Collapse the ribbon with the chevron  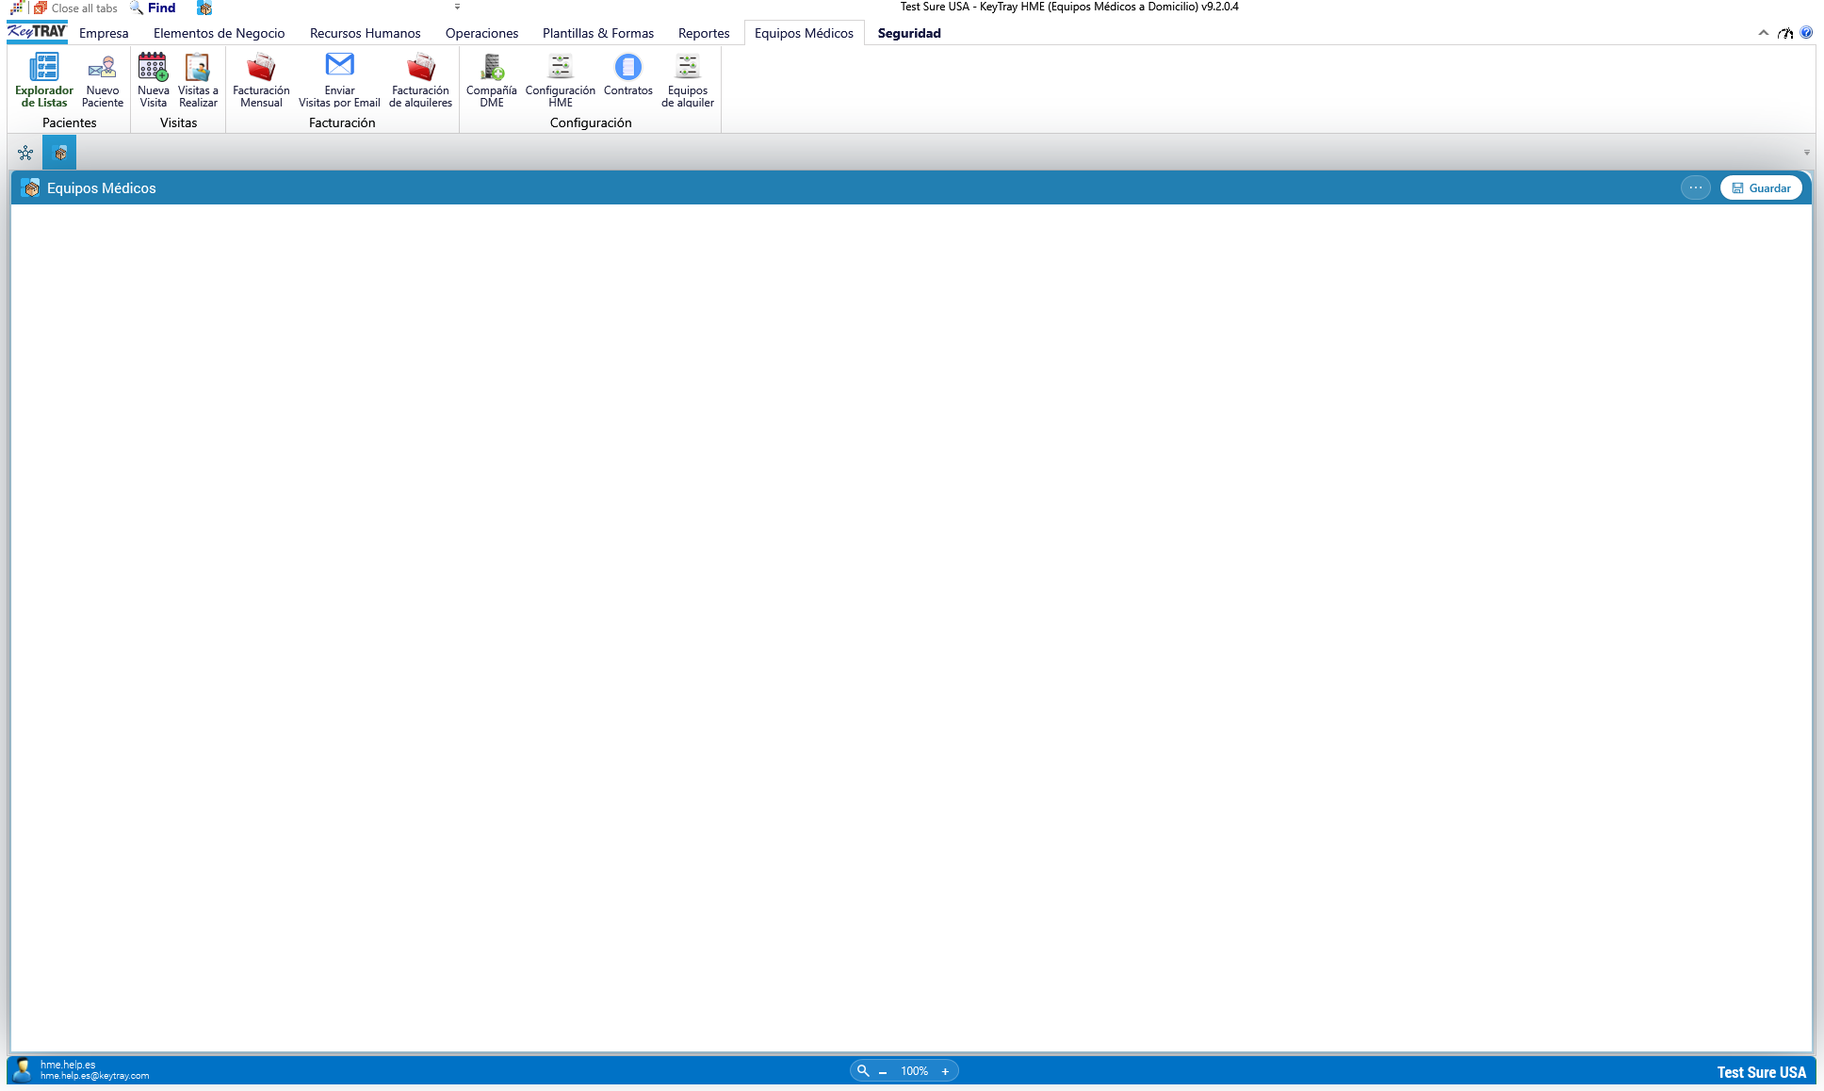click(1763, 33)
